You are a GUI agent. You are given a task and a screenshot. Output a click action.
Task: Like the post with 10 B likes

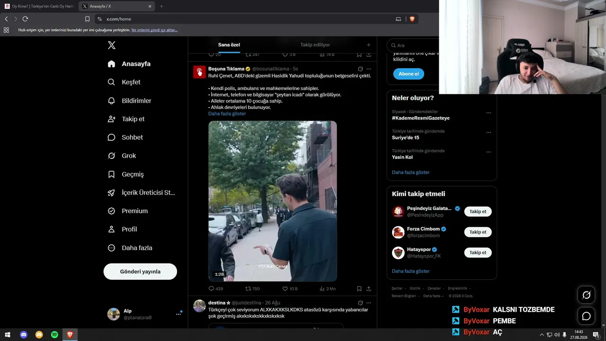coord(290,288)
